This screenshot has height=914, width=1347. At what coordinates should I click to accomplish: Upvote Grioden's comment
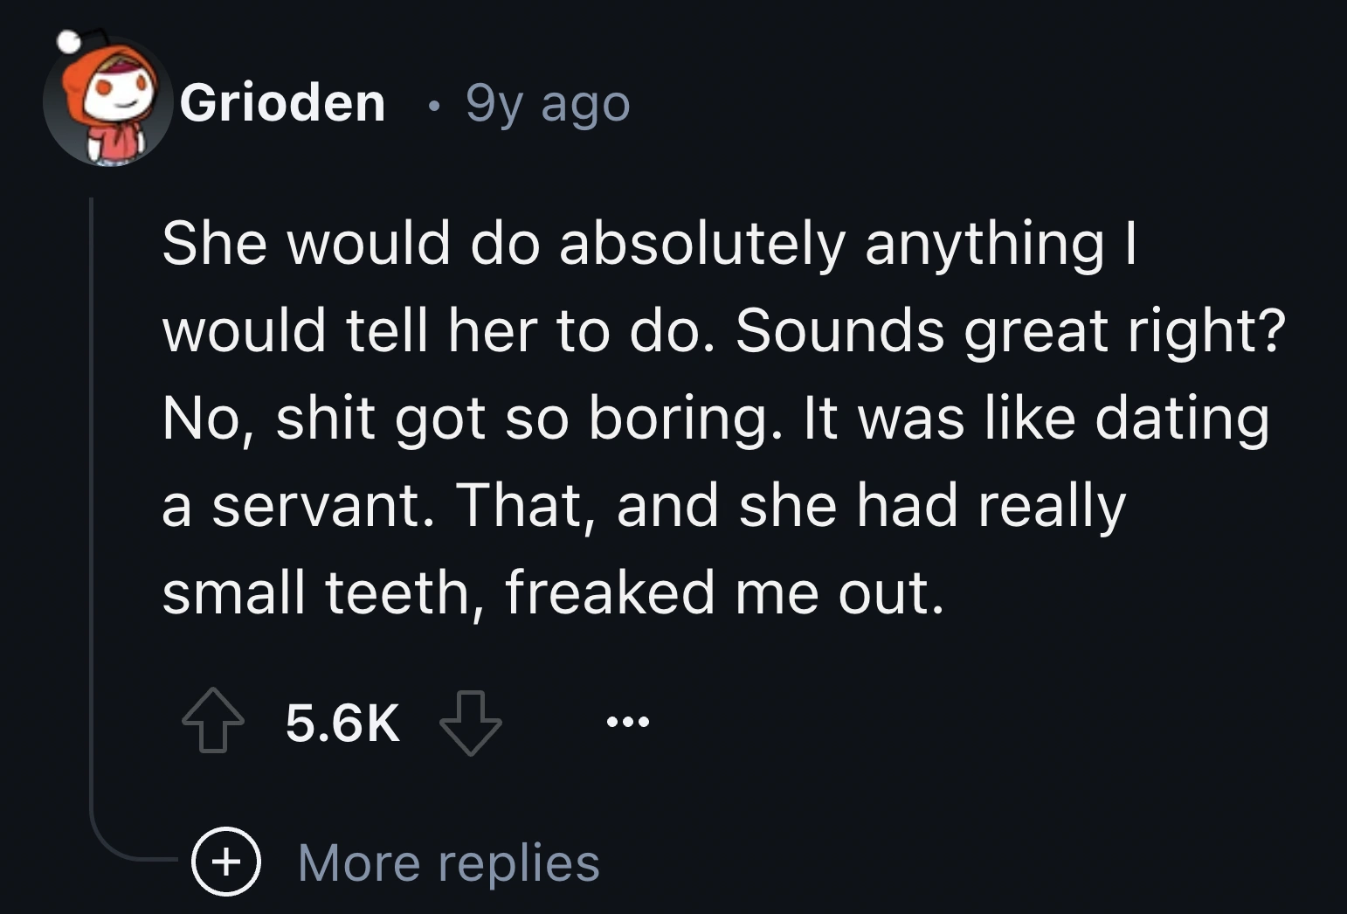click(212, 722)
